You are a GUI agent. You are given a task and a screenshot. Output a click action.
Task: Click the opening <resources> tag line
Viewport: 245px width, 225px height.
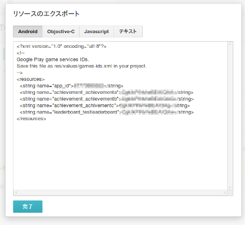[x=31, y=79]
